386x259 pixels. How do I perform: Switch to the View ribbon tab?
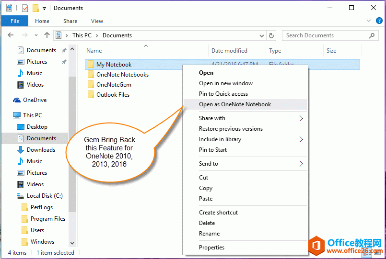(97, 21)
